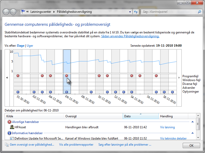Switch the chart view to Uger
Image resolution: width=205 pixels, height=153 pixels.
pyautogui.click(x=30, y=46)
